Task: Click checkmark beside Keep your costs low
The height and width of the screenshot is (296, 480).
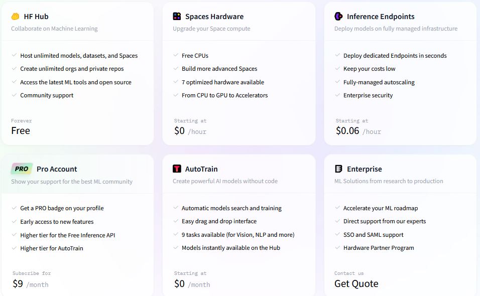Action: [x=337, y=69]
